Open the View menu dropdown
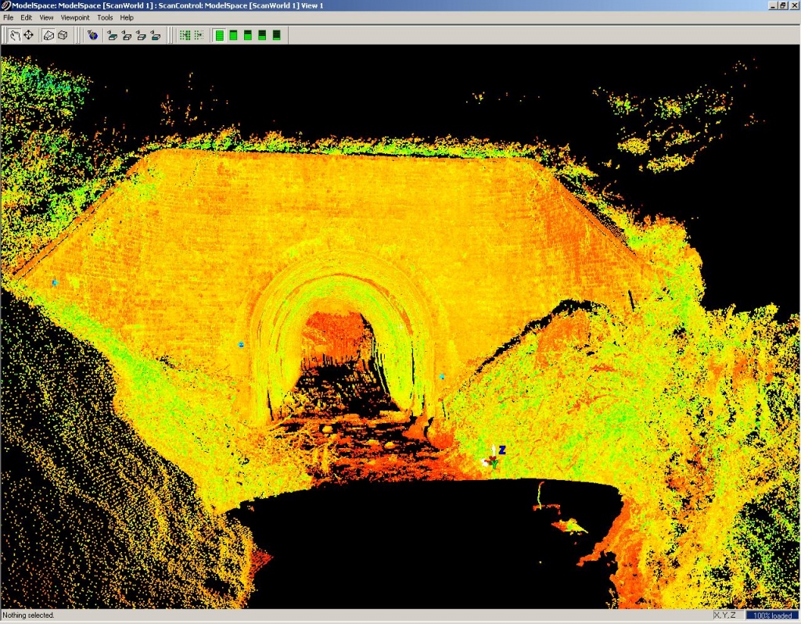The image size is (801, 624). pos(47,17)
